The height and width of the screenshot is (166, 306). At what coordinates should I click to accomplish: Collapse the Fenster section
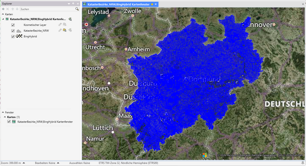pyautogui.click(x=3, y=112)
